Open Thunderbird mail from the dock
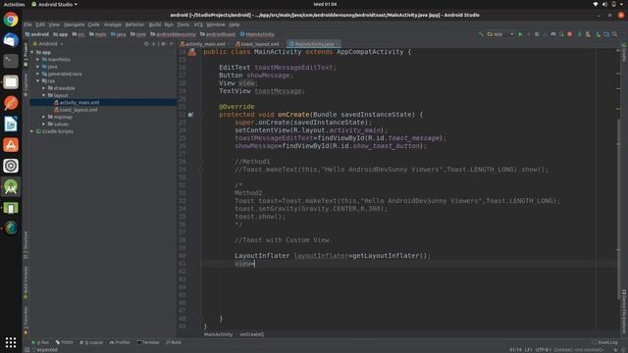The image size is (628, 353). (x=11, y=40)
